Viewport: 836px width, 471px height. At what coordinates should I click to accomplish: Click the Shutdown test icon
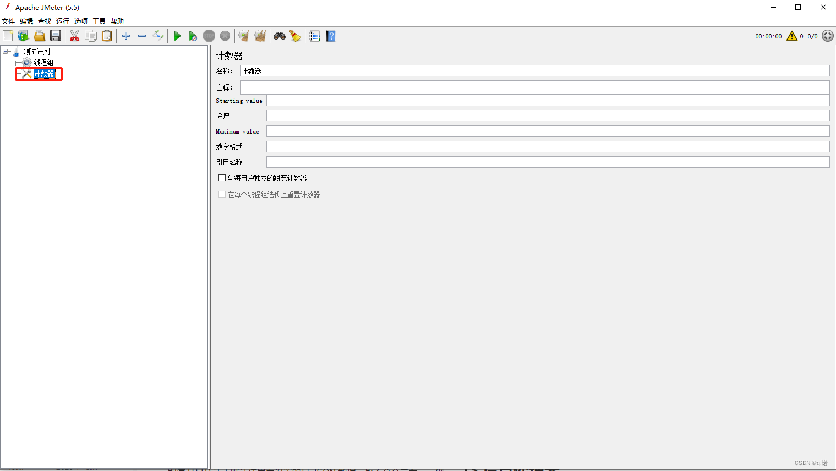point(225,36)
